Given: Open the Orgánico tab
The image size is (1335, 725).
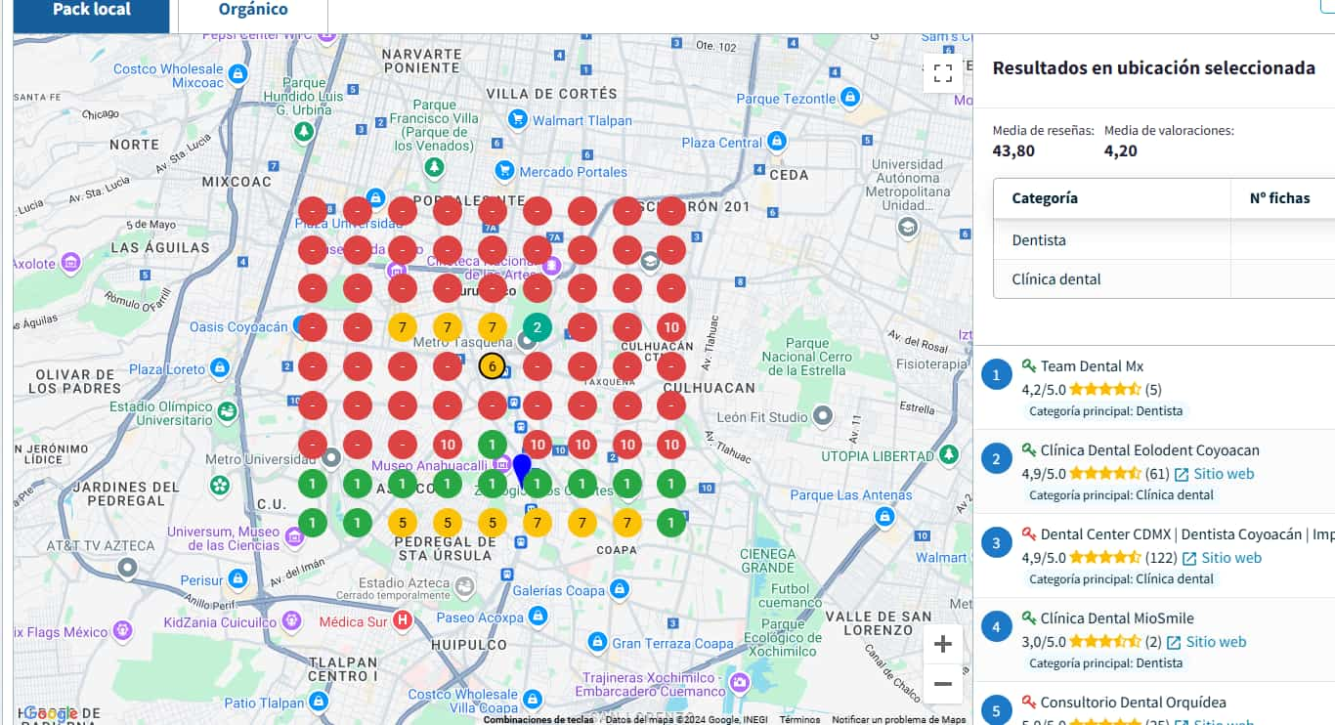Looking at the screenshot, I should click(253, 11).
